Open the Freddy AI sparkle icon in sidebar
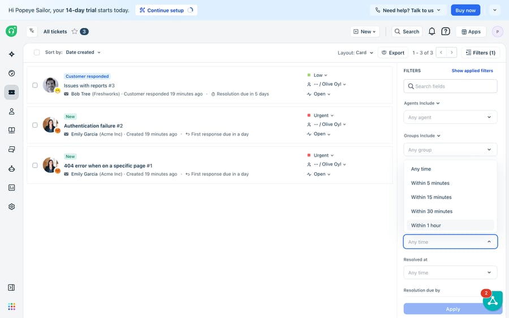The width and height of the screenshot is (509, 318). point(12,54)
